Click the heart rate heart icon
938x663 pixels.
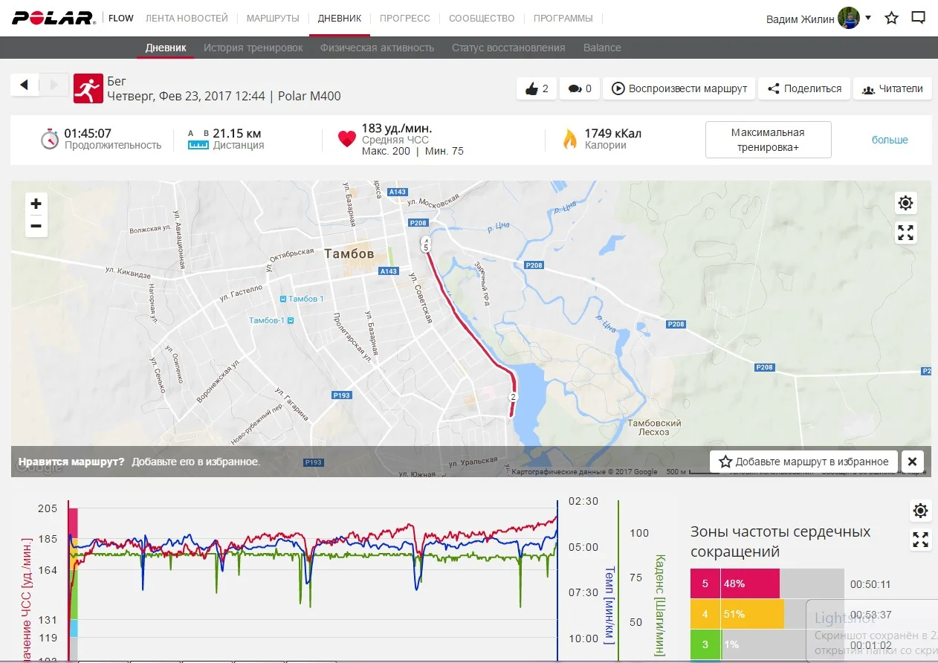346,139
